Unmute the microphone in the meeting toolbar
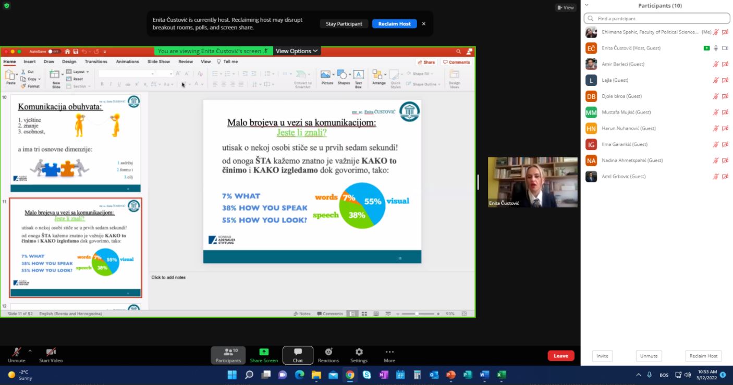733x385 pixels. [16, 354]
